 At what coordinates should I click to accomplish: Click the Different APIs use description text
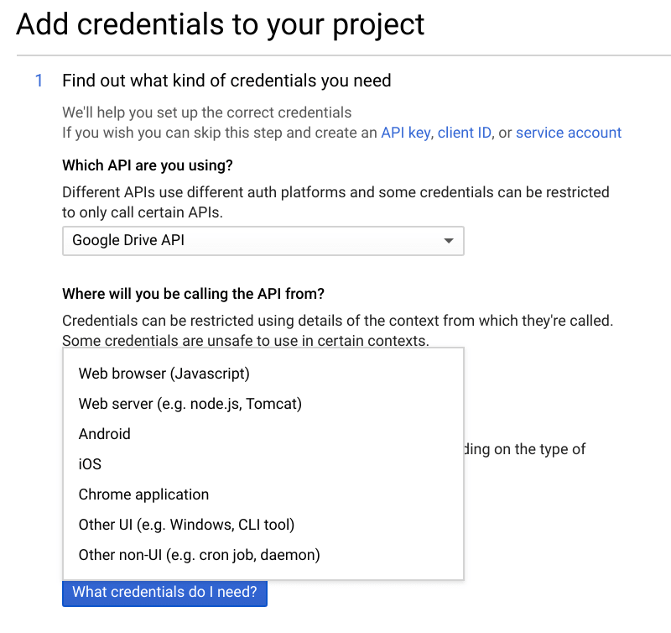coord(336,202)
